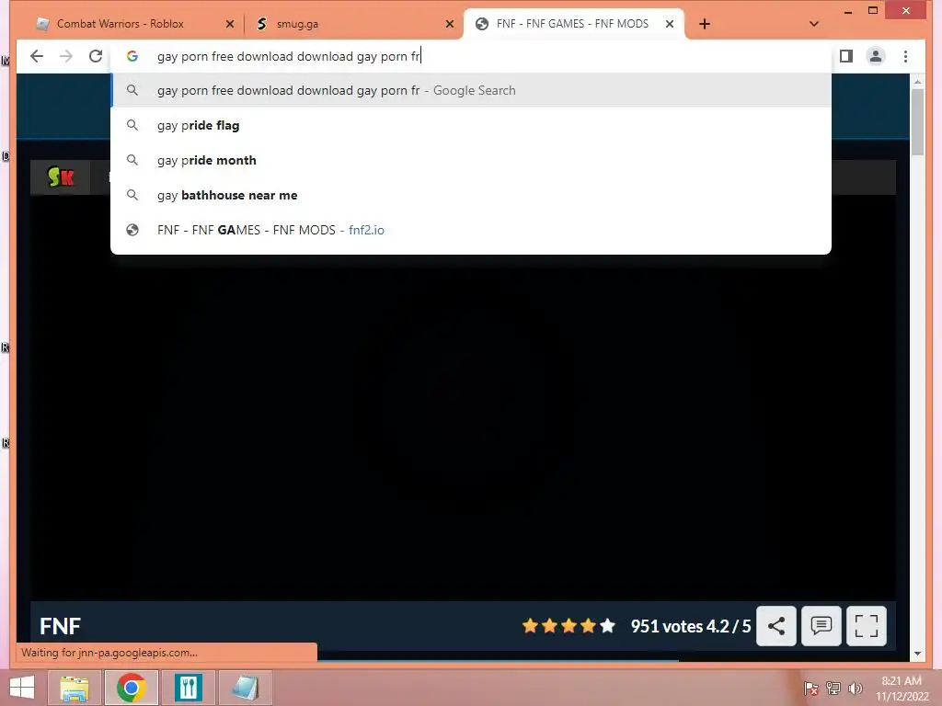The image size is (942, 706).
Task: Reload the current page
Action: 96,56
